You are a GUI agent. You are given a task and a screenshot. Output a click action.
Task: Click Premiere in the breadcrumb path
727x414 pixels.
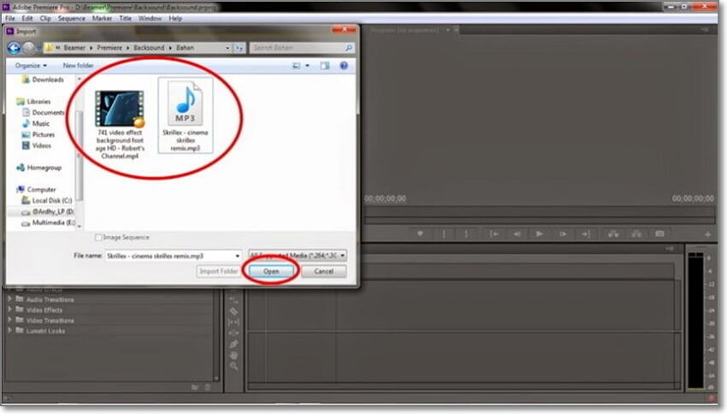109,48
